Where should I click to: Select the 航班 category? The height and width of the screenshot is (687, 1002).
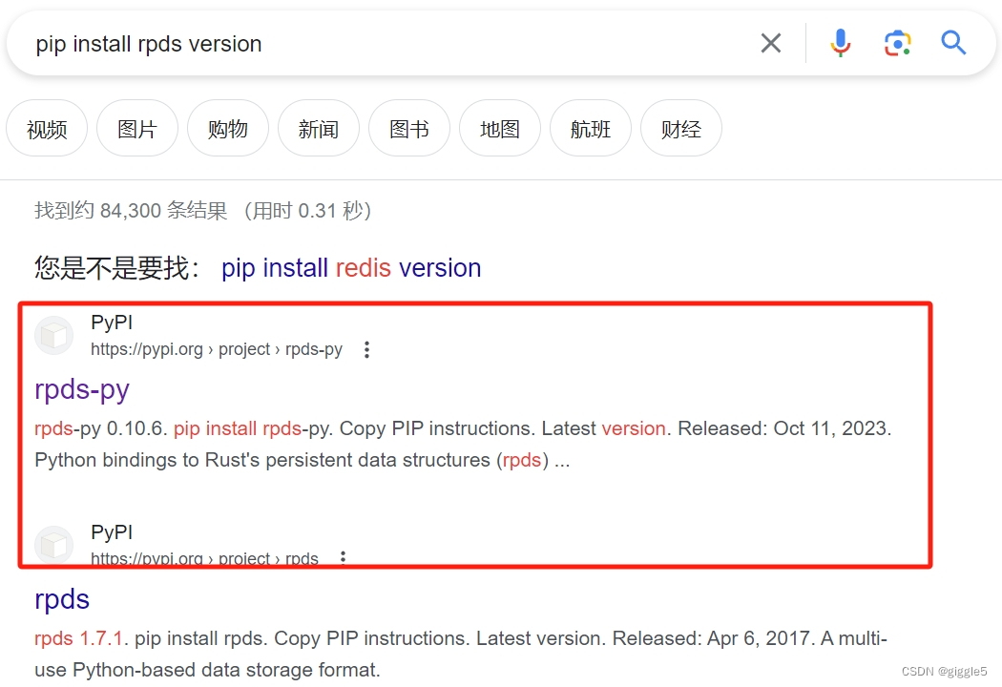(590, 128)
